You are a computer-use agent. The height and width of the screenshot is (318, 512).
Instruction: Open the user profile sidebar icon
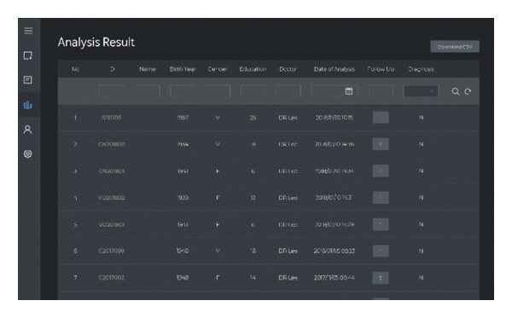[x=28, y=130]
